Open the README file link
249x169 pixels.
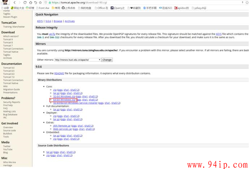(x=59, y=73)
